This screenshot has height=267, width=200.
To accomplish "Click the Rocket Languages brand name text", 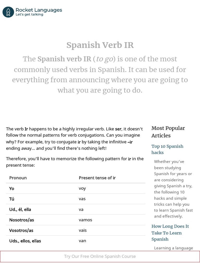I will tap(39, 10).
